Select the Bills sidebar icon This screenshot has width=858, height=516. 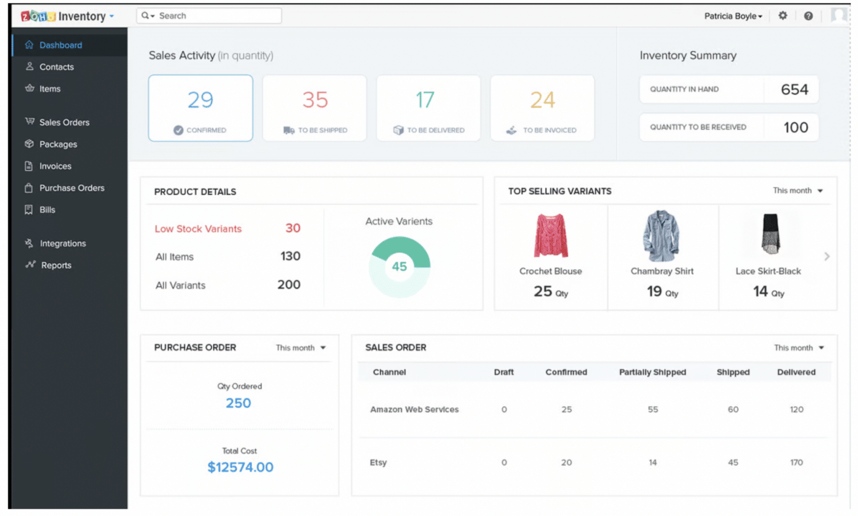coord(29,209)
